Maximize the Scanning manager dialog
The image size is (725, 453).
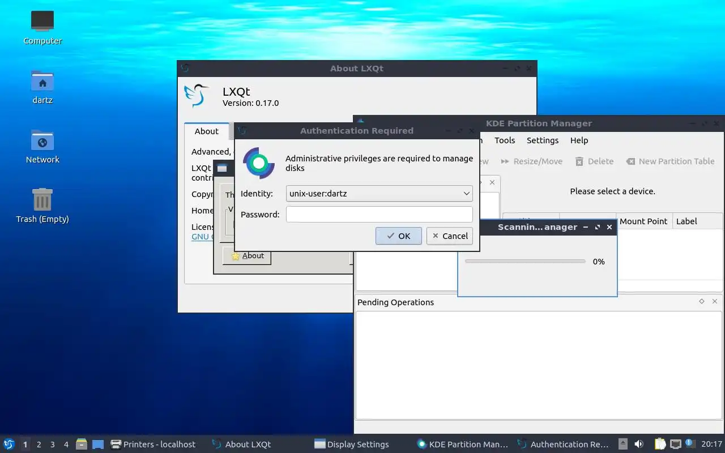pos(598,227)
